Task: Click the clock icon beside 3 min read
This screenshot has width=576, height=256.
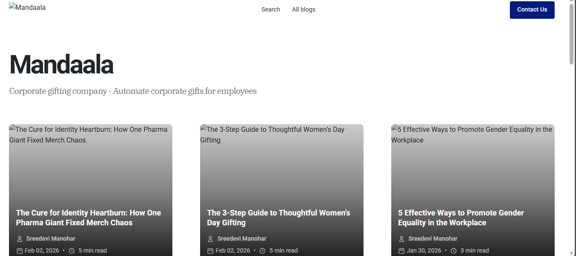Action: [454, 251]
